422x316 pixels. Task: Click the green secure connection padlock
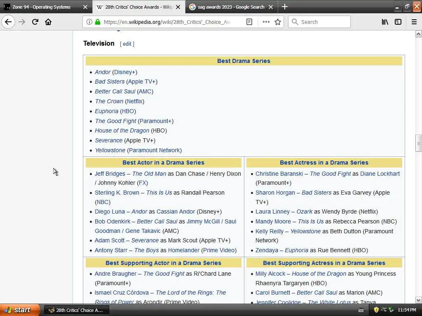pyautogui.click(x=98, y=22)
